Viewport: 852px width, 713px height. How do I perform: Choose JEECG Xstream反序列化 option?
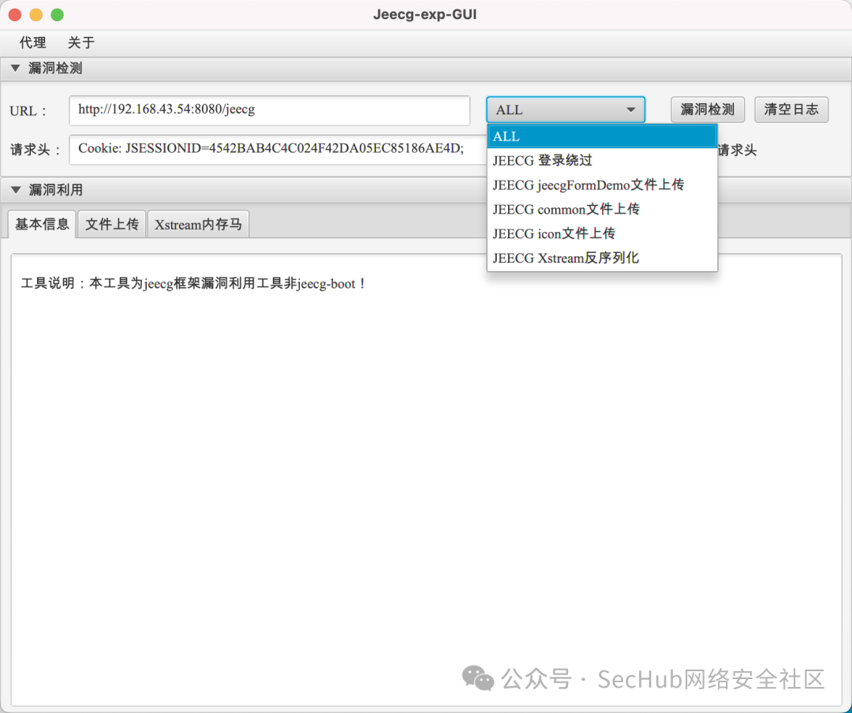[602, 258]
